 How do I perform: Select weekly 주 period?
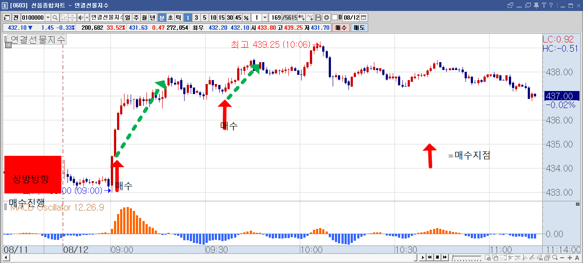[136, 18]
